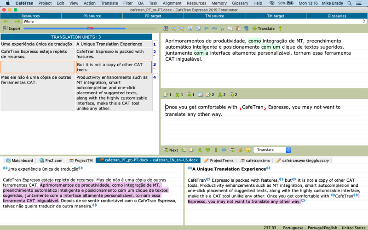Viewport: 368px width, 230px height.
Task: Click the green merge icon labeled 1
Action: [179, 95]
